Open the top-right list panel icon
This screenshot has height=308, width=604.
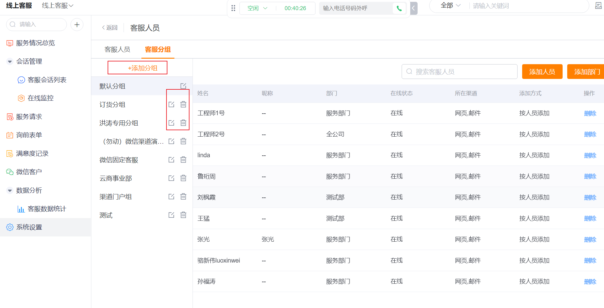click(x=598, y=6)
